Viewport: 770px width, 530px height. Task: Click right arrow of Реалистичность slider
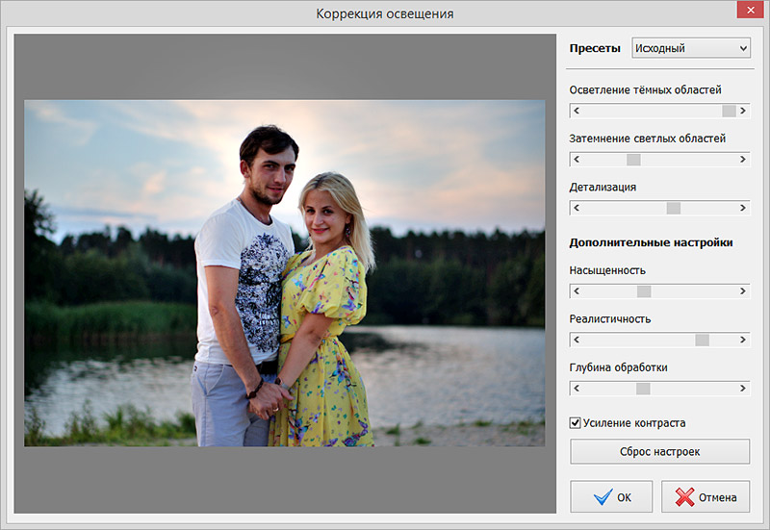pyautogui.click(x=743, y=340)
